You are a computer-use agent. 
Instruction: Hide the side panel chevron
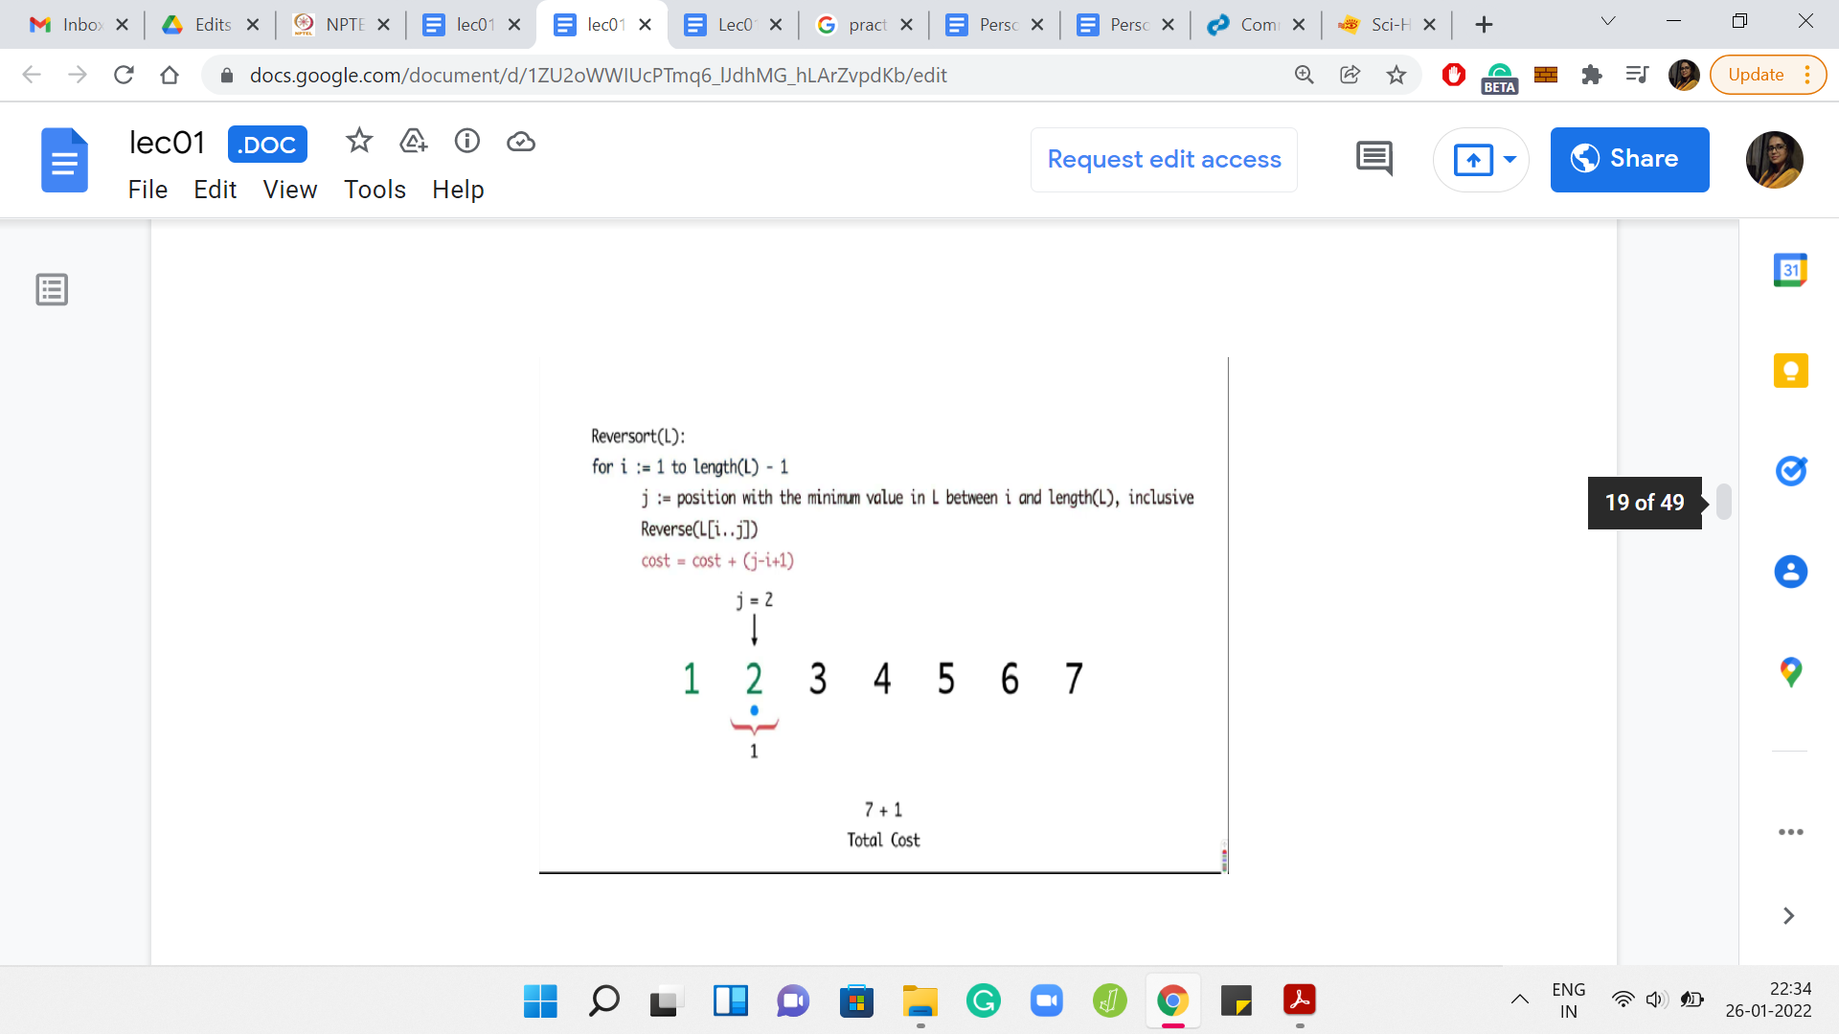point(1788,916)
